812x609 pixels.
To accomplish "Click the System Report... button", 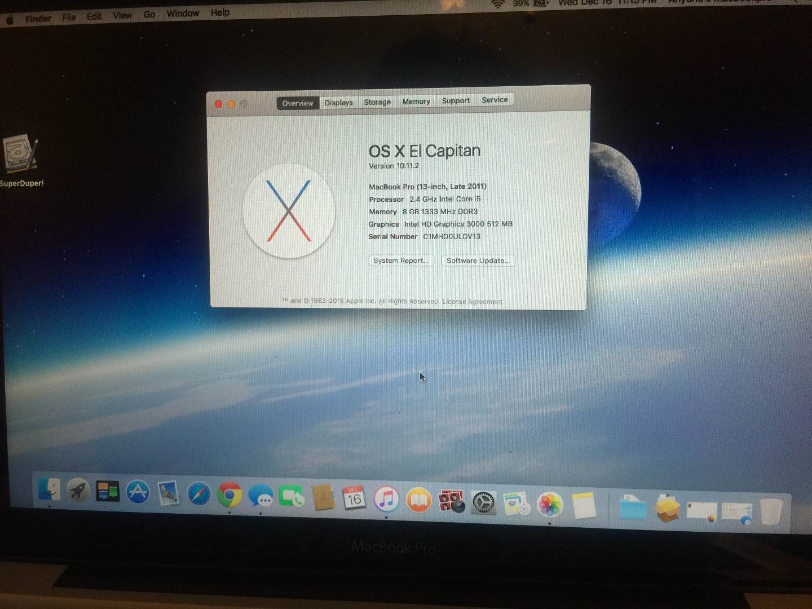I will 401,261.
